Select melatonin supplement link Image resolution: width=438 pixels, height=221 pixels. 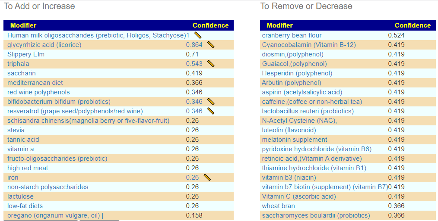pos(295,140)
